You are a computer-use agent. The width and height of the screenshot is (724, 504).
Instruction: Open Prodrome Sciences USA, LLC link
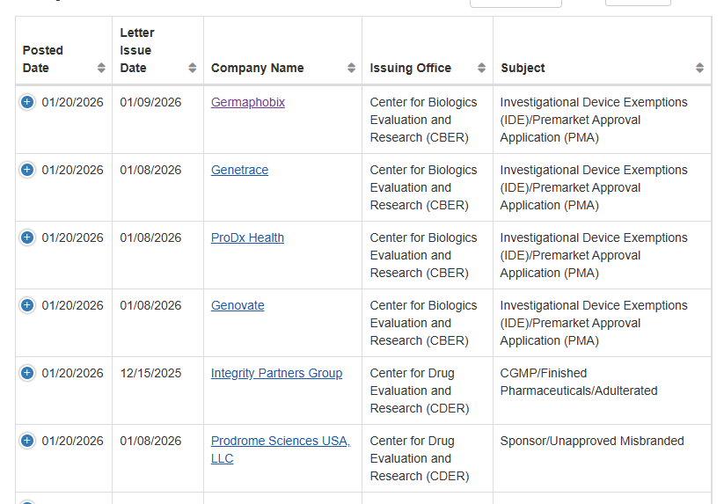pyautogui.click(x=281, y=449)
